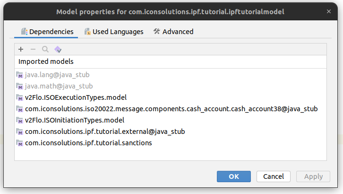
Task: Open the Advanced tab
Action: coord(173,32)
